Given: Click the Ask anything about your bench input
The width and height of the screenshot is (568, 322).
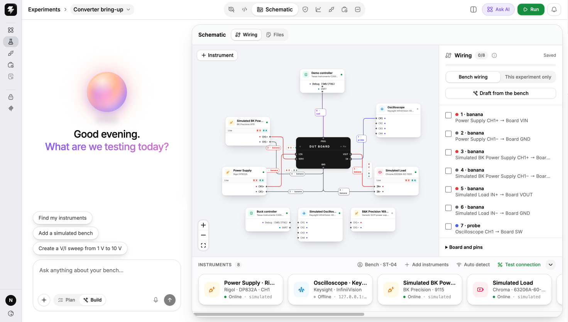Looking at the screenshot, I should pos(107,271).
